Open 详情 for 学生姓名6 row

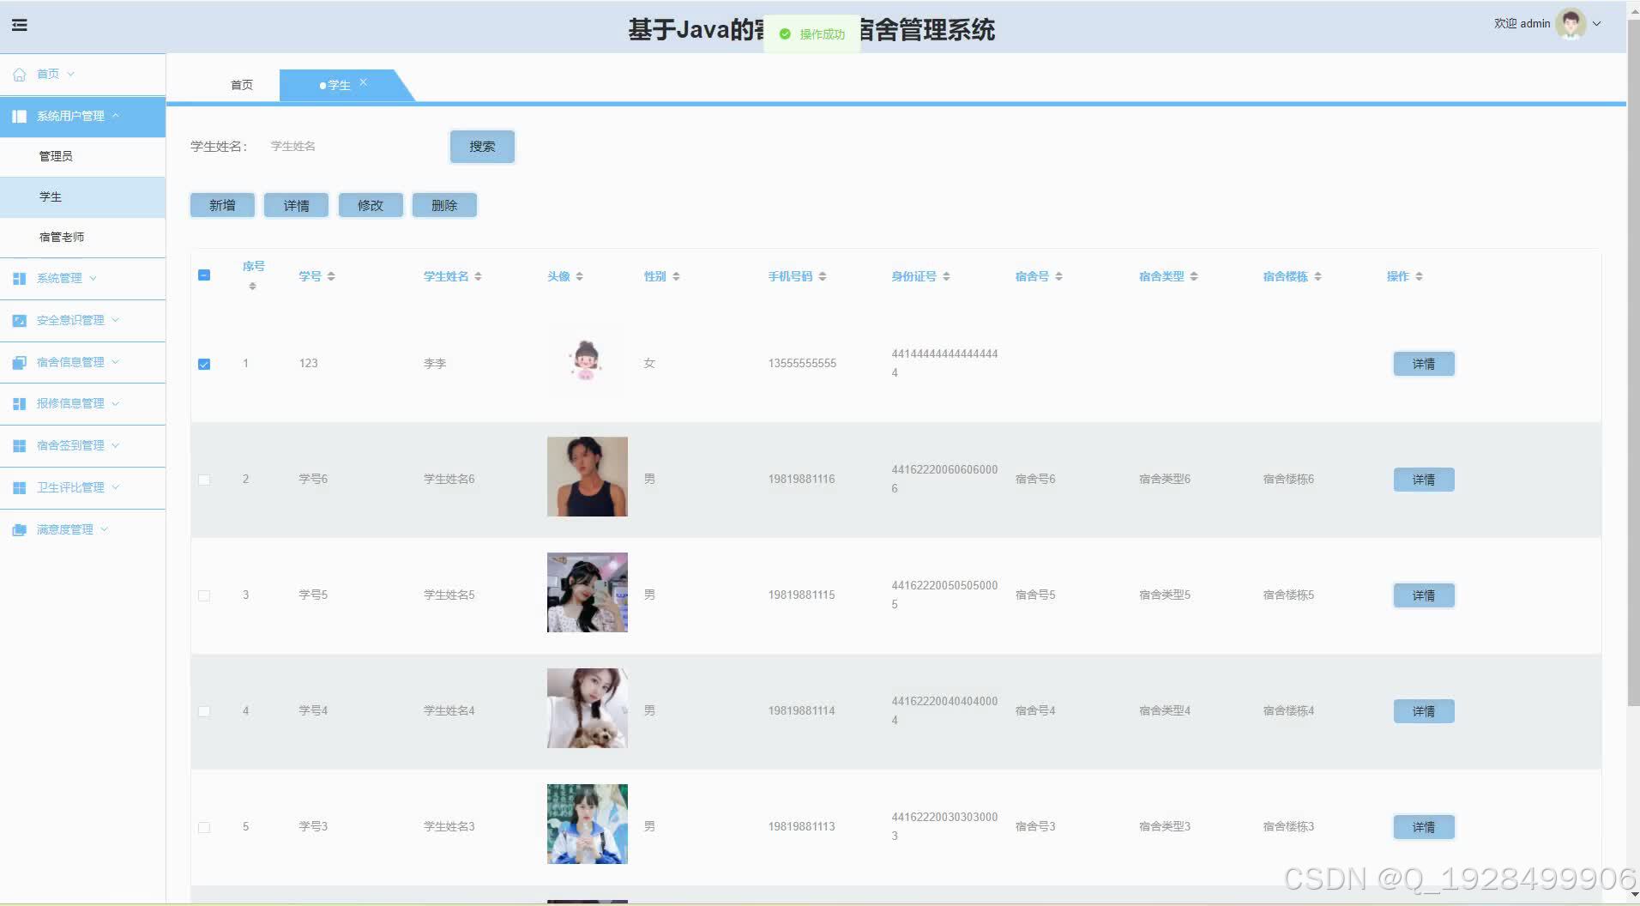pos(1424,480)
